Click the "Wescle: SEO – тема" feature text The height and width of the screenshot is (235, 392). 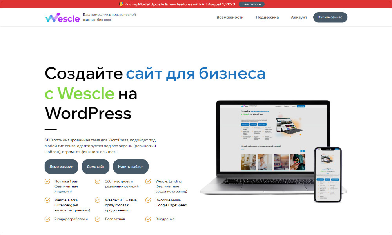click(121, 205)
